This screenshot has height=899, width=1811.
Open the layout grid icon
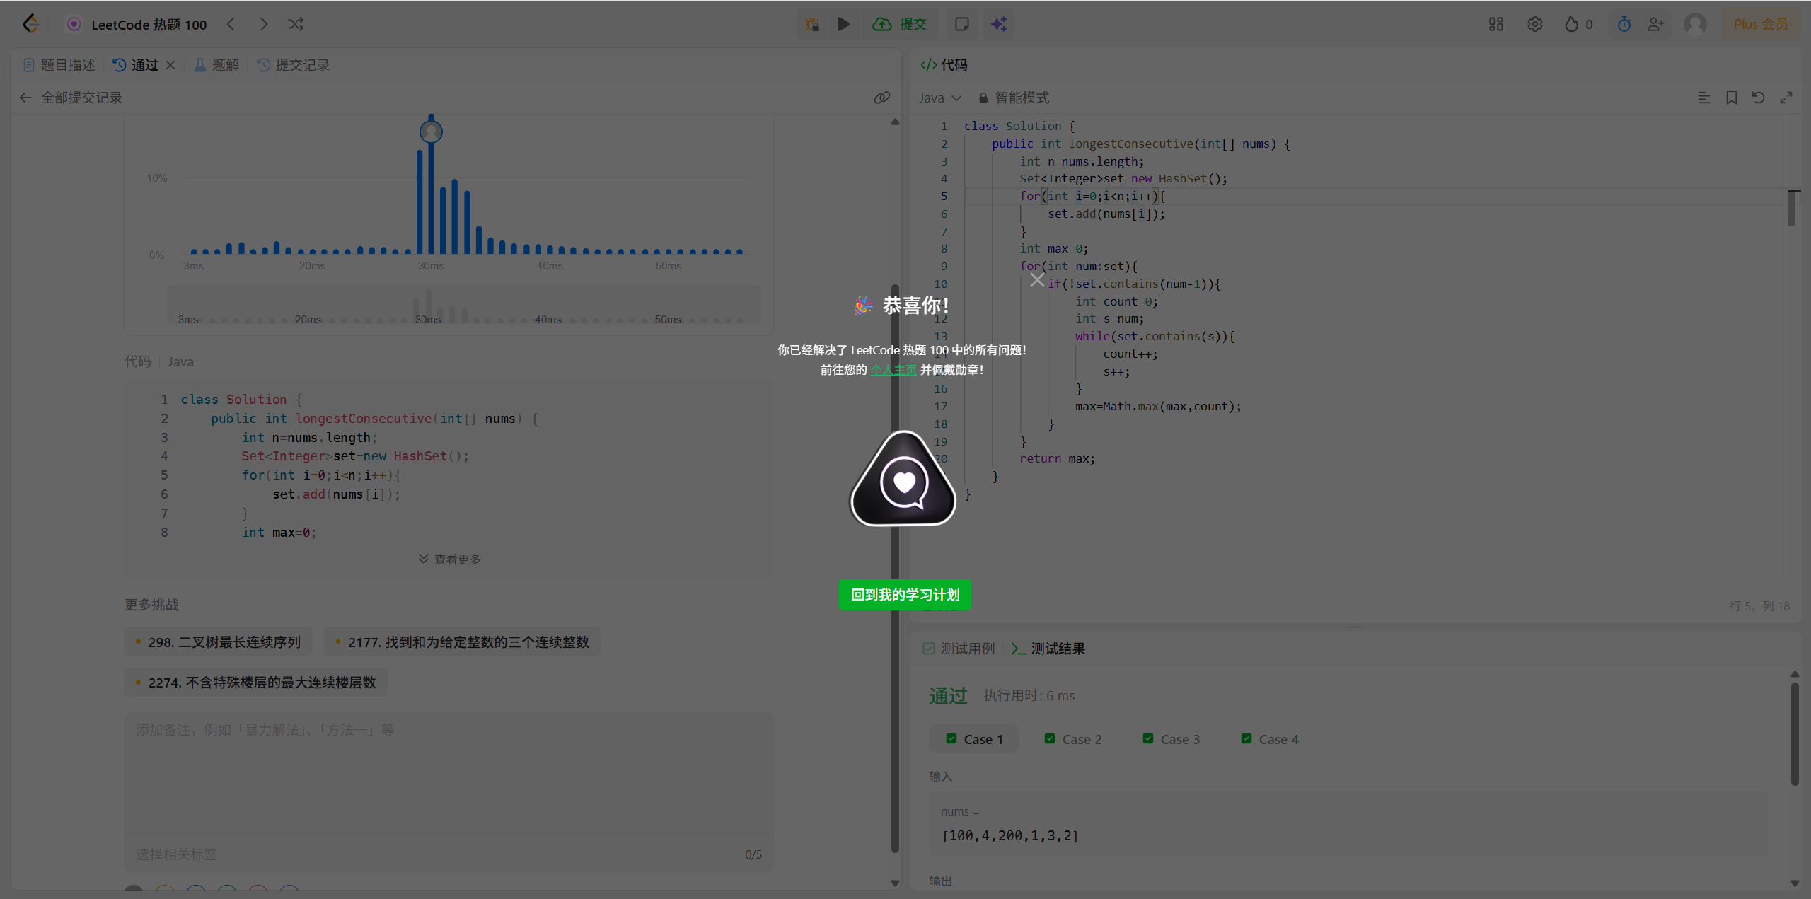pyautogui.click(x=1495, y=24)
